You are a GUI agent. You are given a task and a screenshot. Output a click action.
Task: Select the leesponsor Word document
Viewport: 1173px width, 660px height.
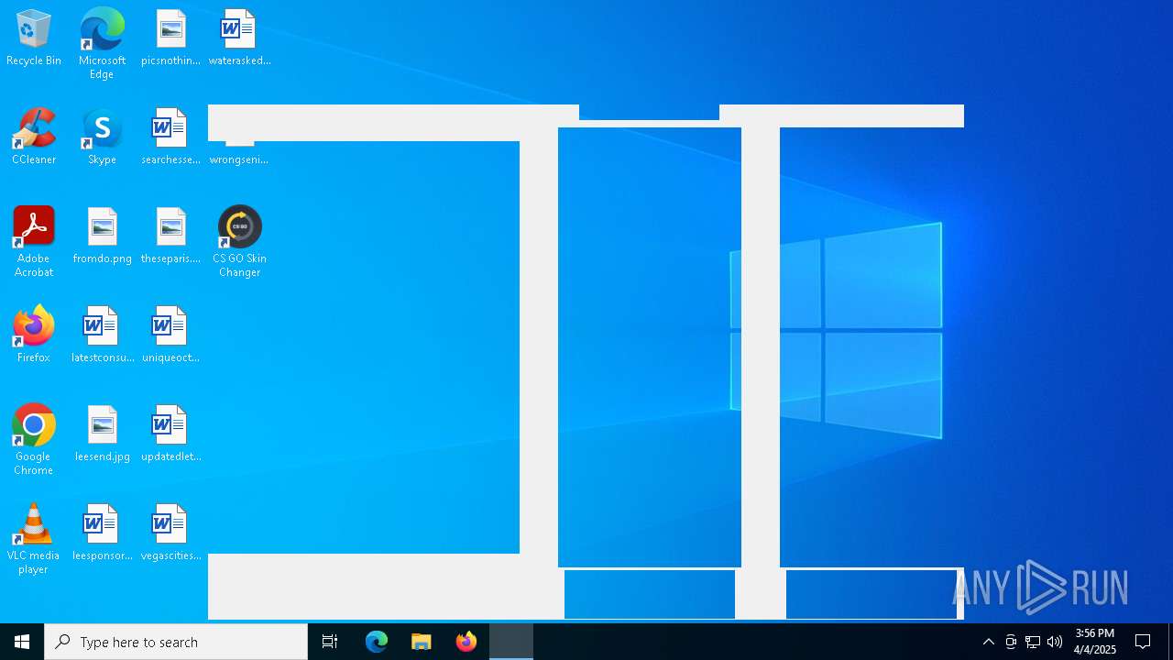(x=102, y=533)
